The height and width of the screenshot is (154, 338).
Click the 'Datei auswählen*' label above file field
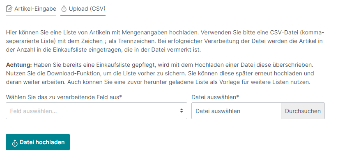pos(215,97)
